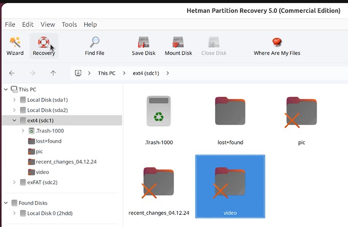Open the Tools menu
Viewport: 348px width, 227px height.
pyautogui.click(x=69, y=24)
